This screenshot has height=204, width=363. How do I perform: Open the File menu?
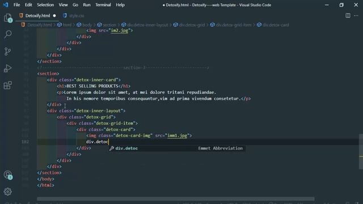coord(16,5)
